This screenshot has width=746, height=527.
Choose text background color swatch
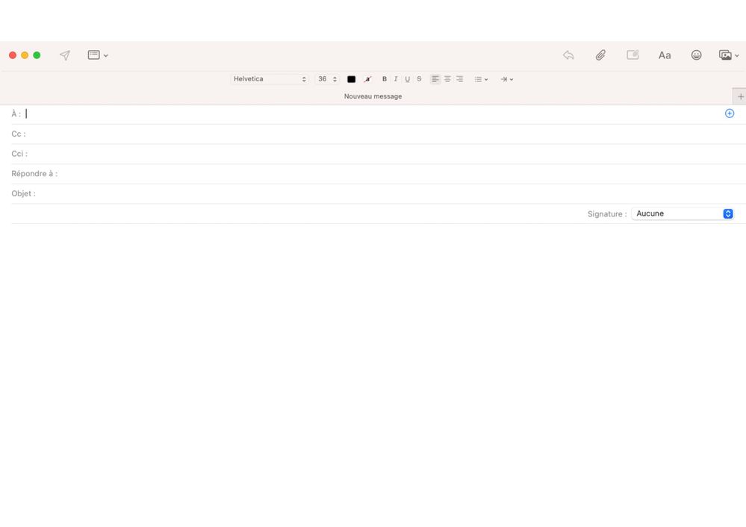tap(367, 79)
